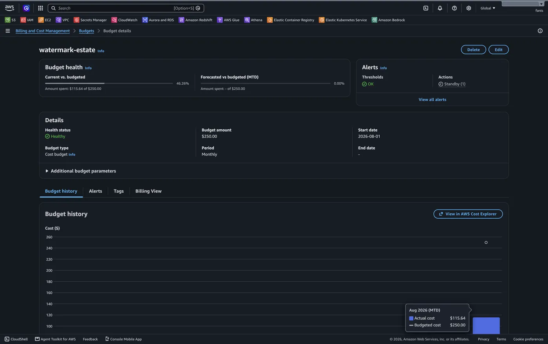Open Amazon Redshift shortcut
This screenshot has width=548, height=344.
tap(196, 20)
